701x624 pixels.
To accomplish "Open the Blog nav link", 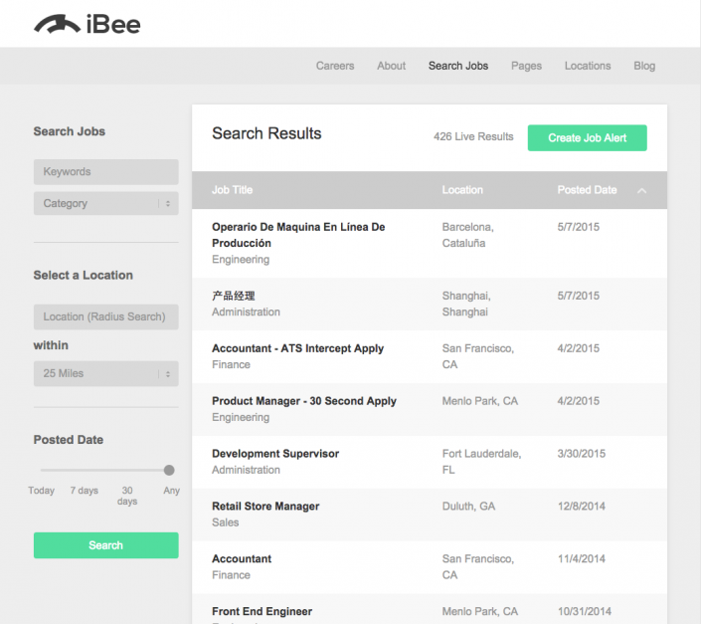I will coord(644,66).
